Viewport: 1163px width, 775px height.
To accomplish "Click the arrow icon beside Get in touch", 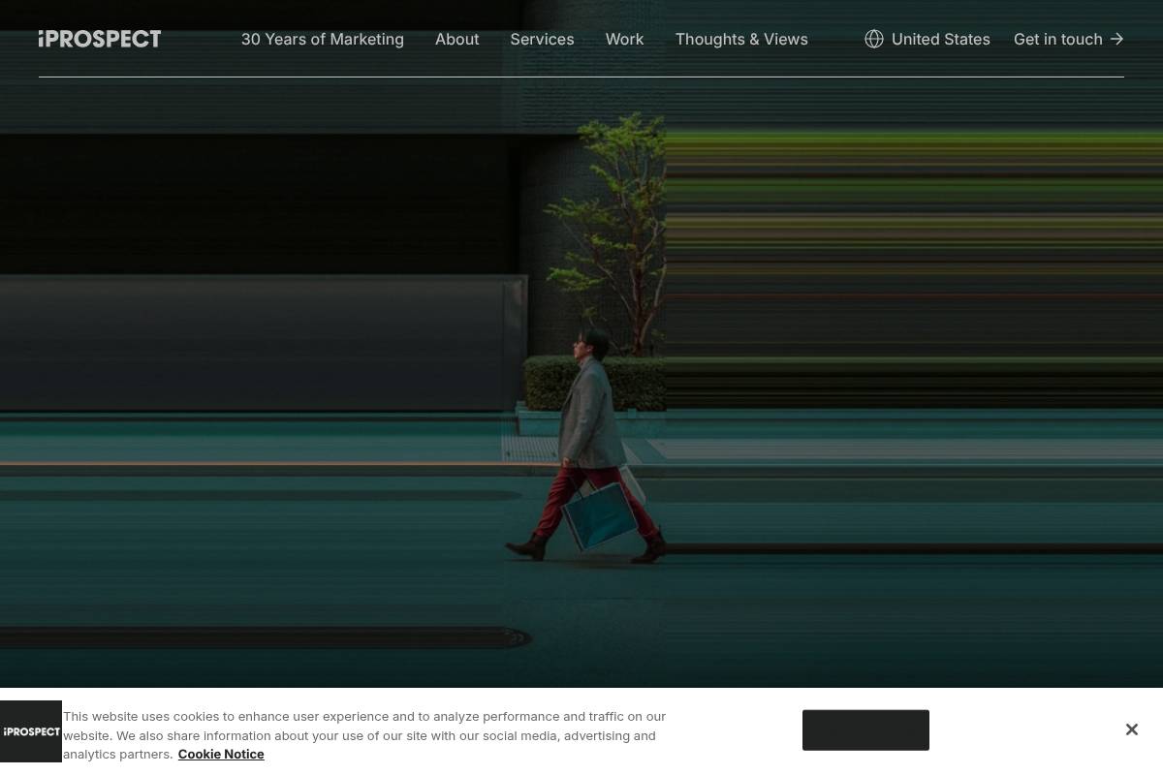I will point(1116,39).
